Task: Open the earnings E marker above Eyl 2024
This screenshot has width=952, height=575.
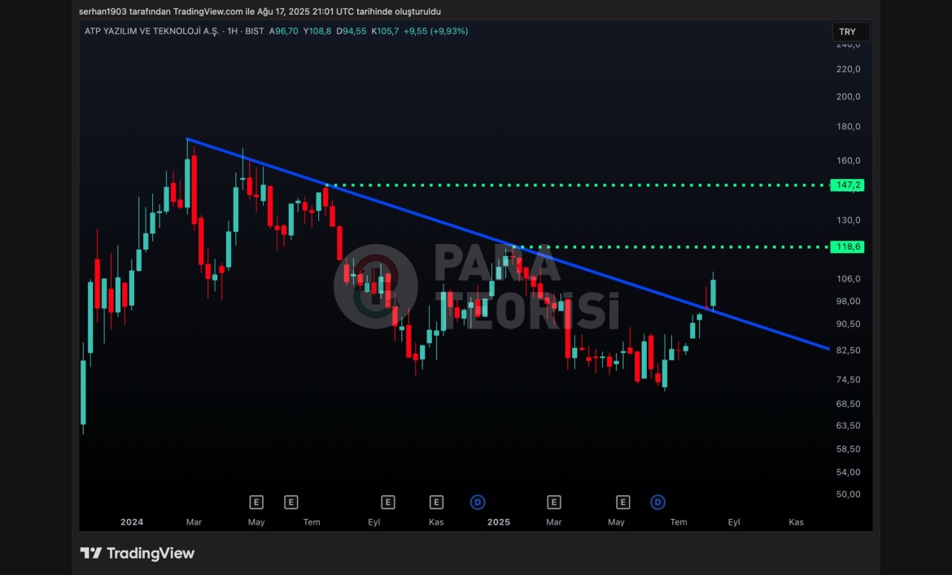Action: (387, 502)
